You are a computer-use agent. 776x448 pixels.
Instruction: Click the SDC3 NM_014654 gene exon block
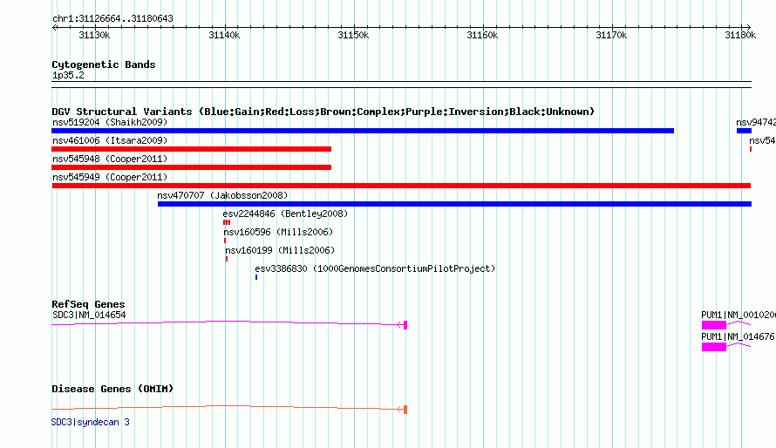(x=405, y=325)
